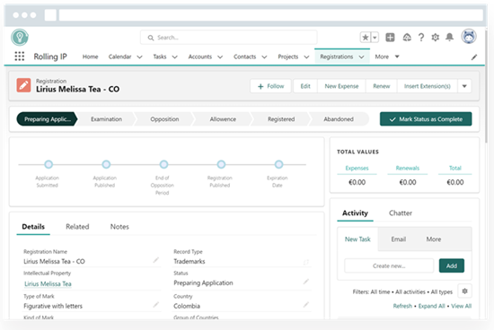
Task: Open the favorites list dropdown arrow
Action: click(x=375, y=38)
